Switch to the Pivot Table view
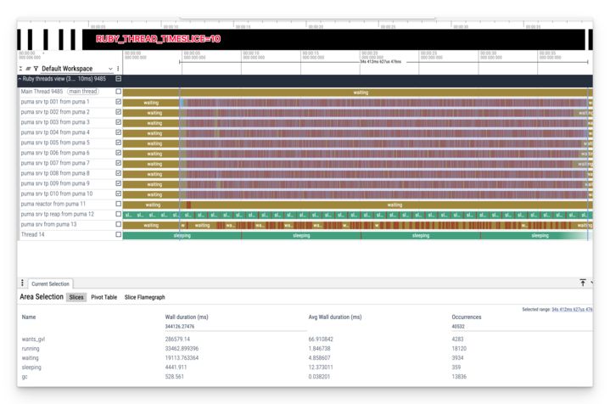 (x=104, y=297)
